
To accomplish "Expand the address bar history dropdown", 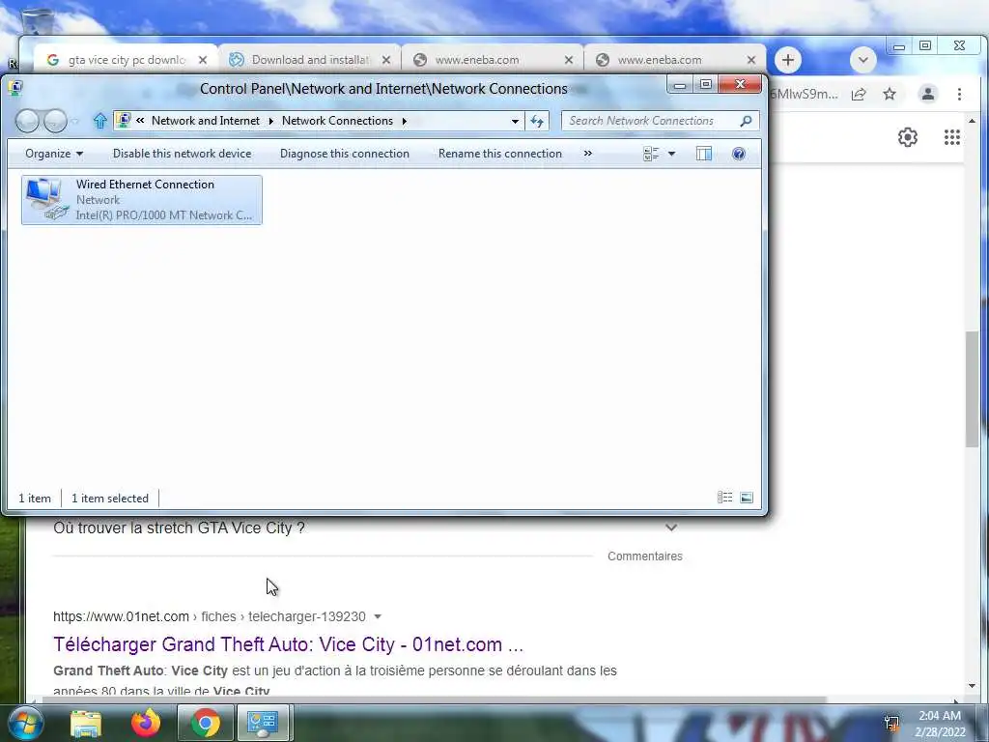I will point(516,121).
